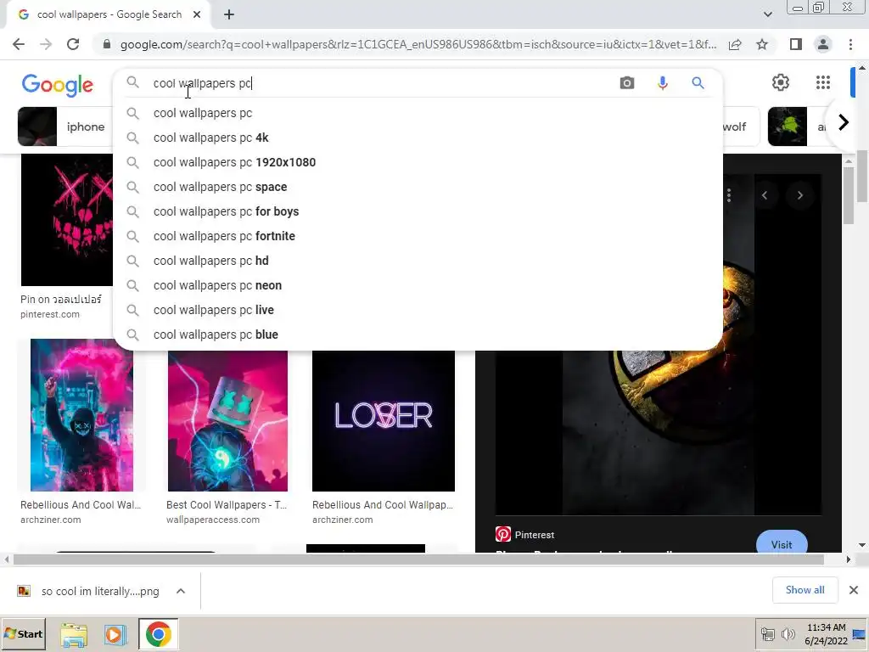
Task: Search by image with camera icon
Action: 627,83
